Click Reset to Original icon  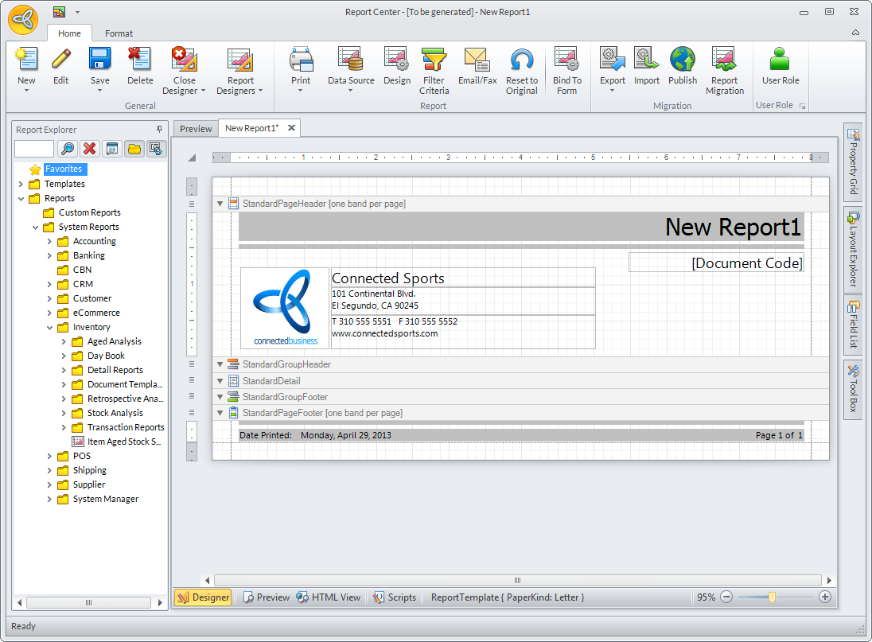coord(522,60)
